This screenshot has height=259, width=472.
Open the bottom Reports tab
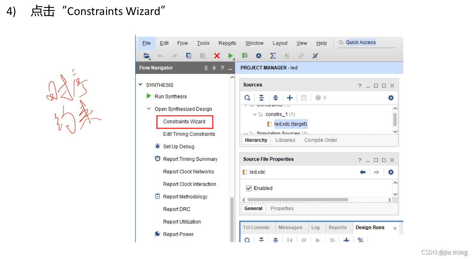337,227
